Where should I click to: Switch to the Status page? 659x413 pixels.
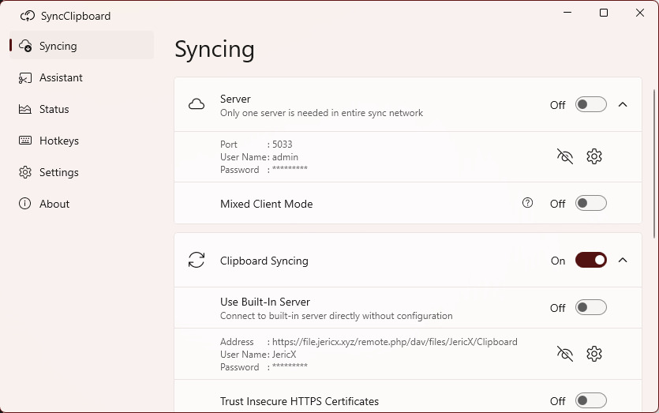(x=82, y=109)
